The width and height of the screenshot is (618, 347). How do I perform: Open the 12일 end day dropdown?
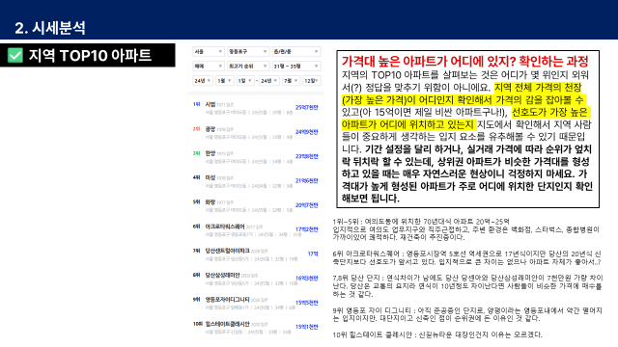[x=311, y=81]
